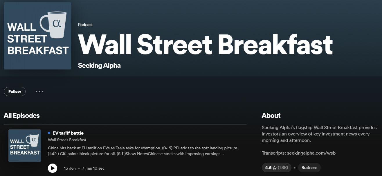Click the podcast cover art in the header
Screen dimensions: 382x176
[x=37, y=36]
